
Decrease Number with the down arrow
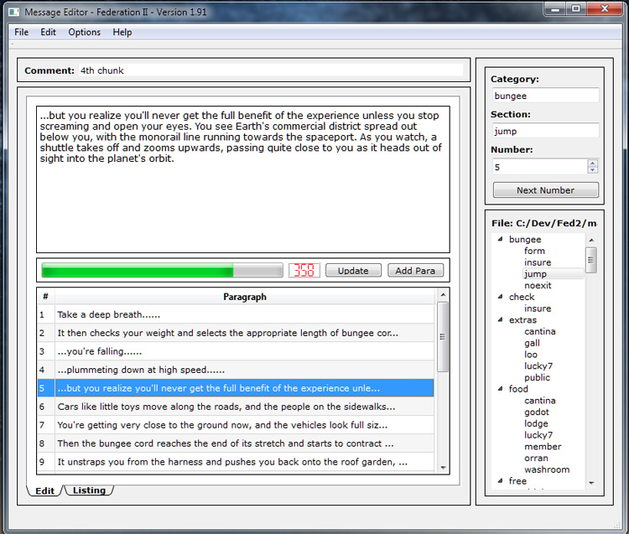click(592, 170)
